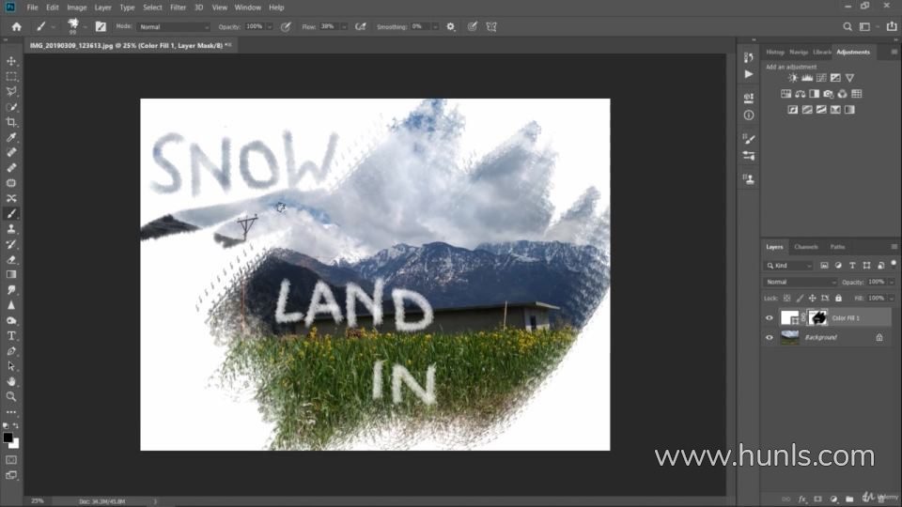Toggle lock position

coord(812,298)
